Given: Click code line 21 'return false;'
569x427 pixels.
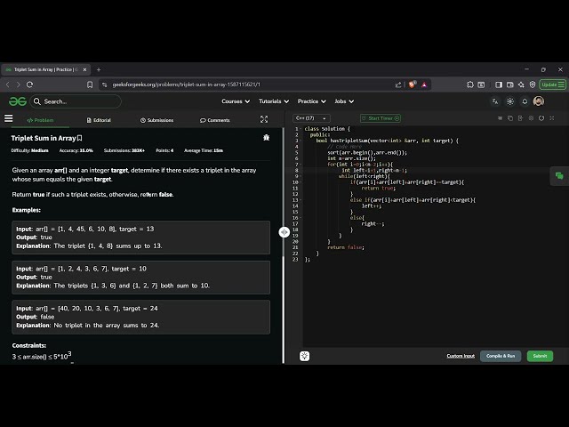Looking at the screenshot, I should (346, 247).
